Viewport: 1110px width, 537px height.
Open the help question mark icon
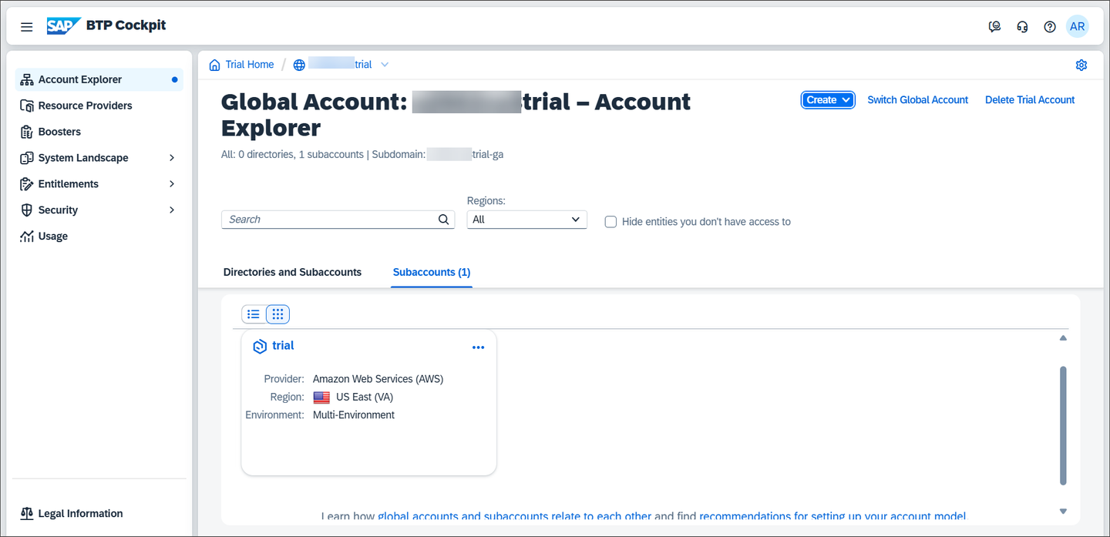coord(1050,27)
